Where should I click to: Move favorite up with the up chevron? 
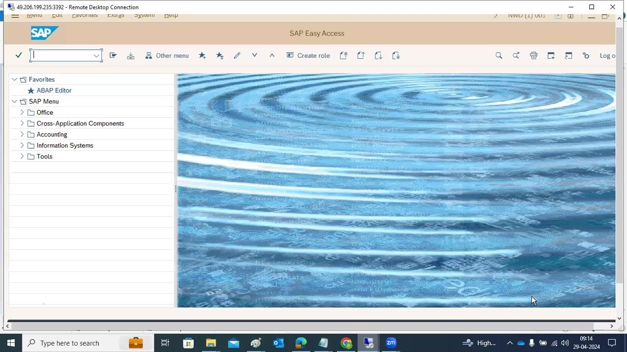272,55
